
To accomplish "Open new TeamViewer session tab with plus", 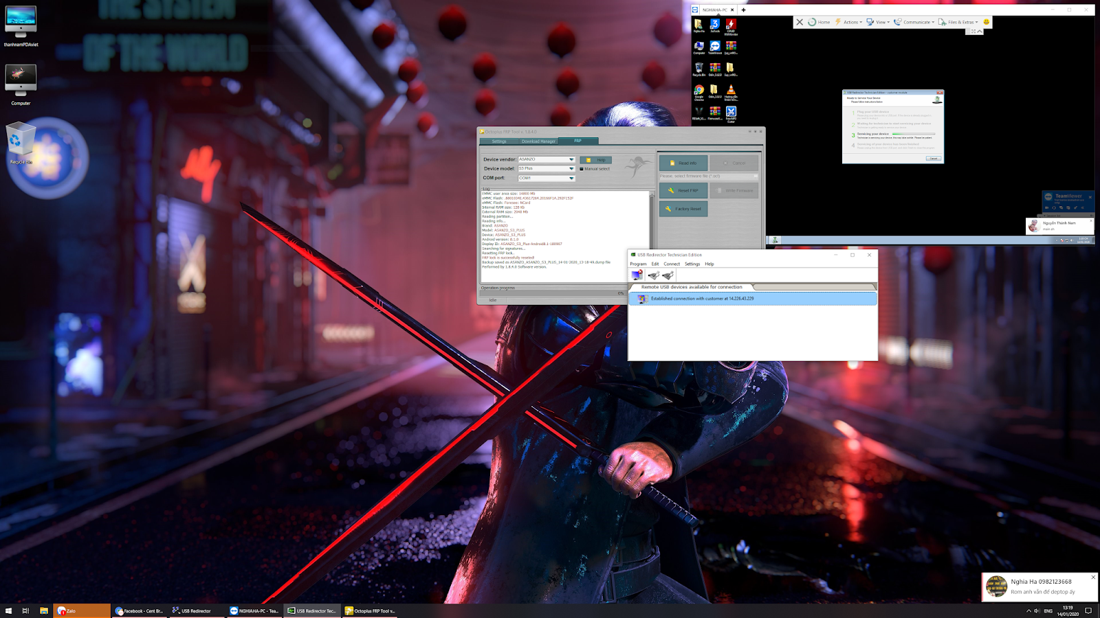I will point(743,10).
